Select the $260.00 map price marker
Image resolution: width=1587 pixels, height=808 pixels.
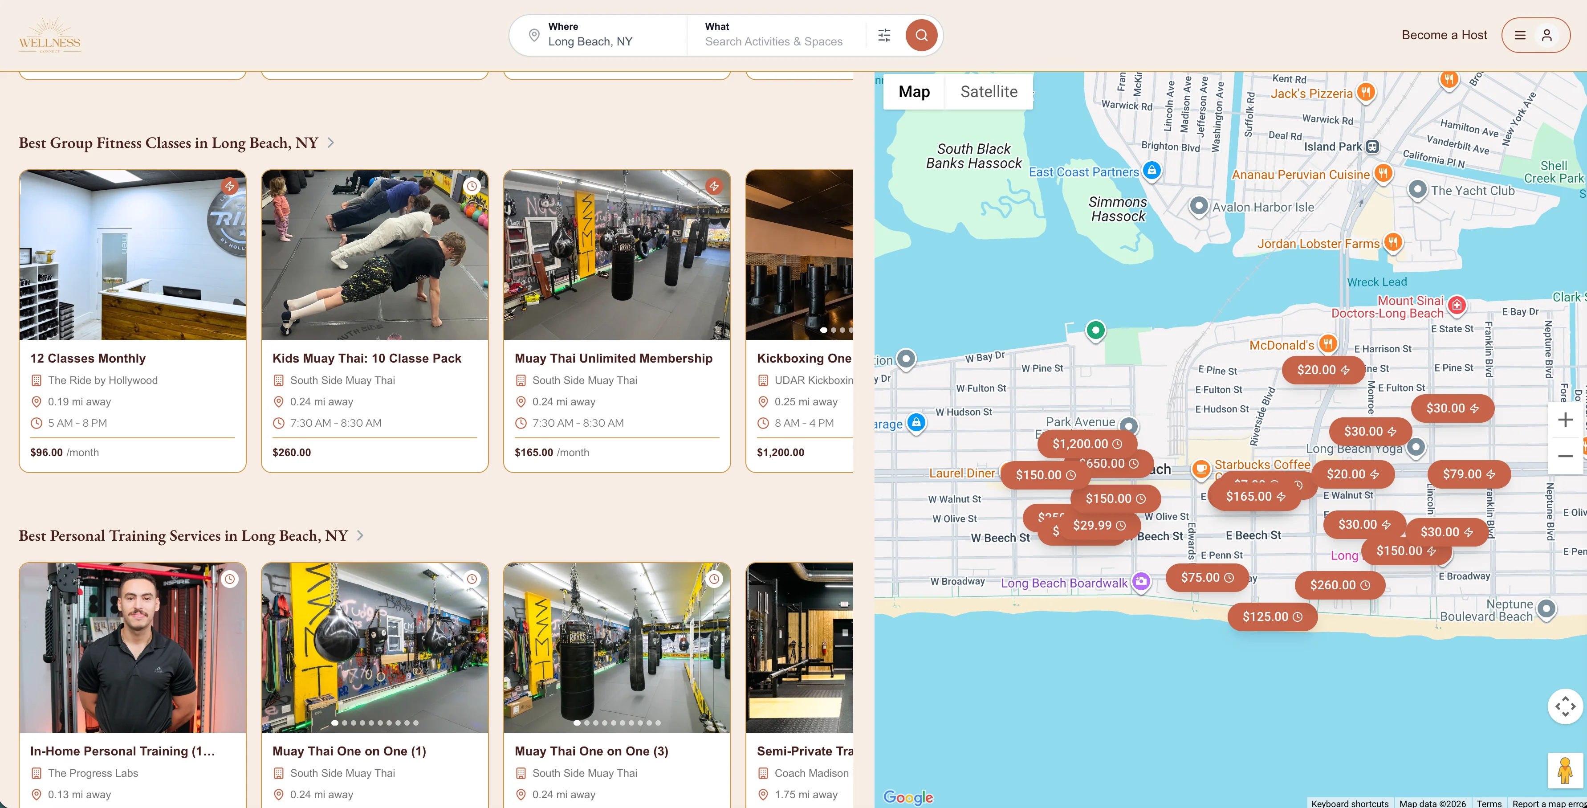tap(1340, 585)
